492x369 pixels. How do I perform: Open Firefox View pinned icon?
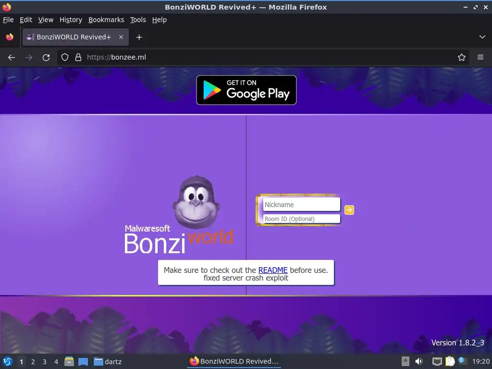click(10, 37)
